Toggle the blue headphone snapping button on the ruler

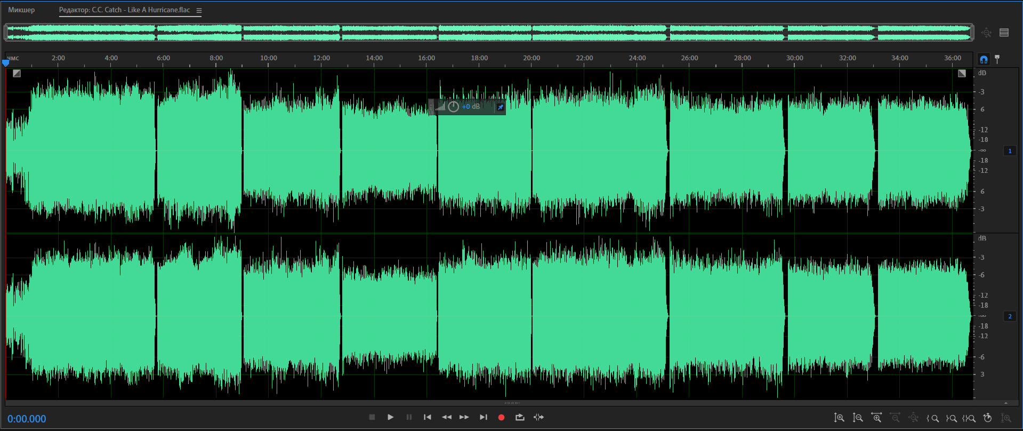(x=984, y=59)
